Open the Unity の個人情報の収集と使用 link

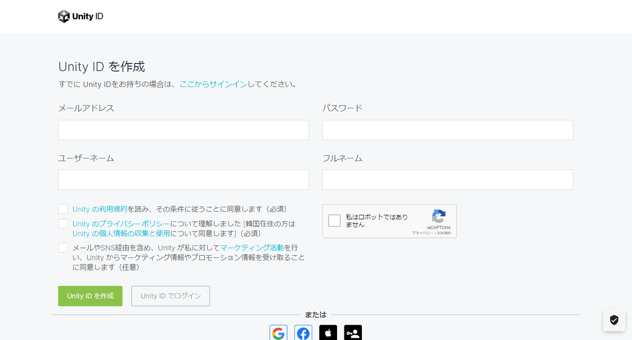(121, 234)
